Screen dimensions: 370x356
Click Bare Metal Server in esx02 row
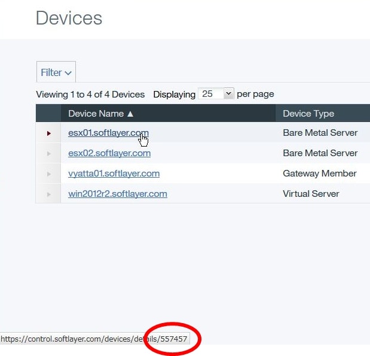click(x=320, y=153)
